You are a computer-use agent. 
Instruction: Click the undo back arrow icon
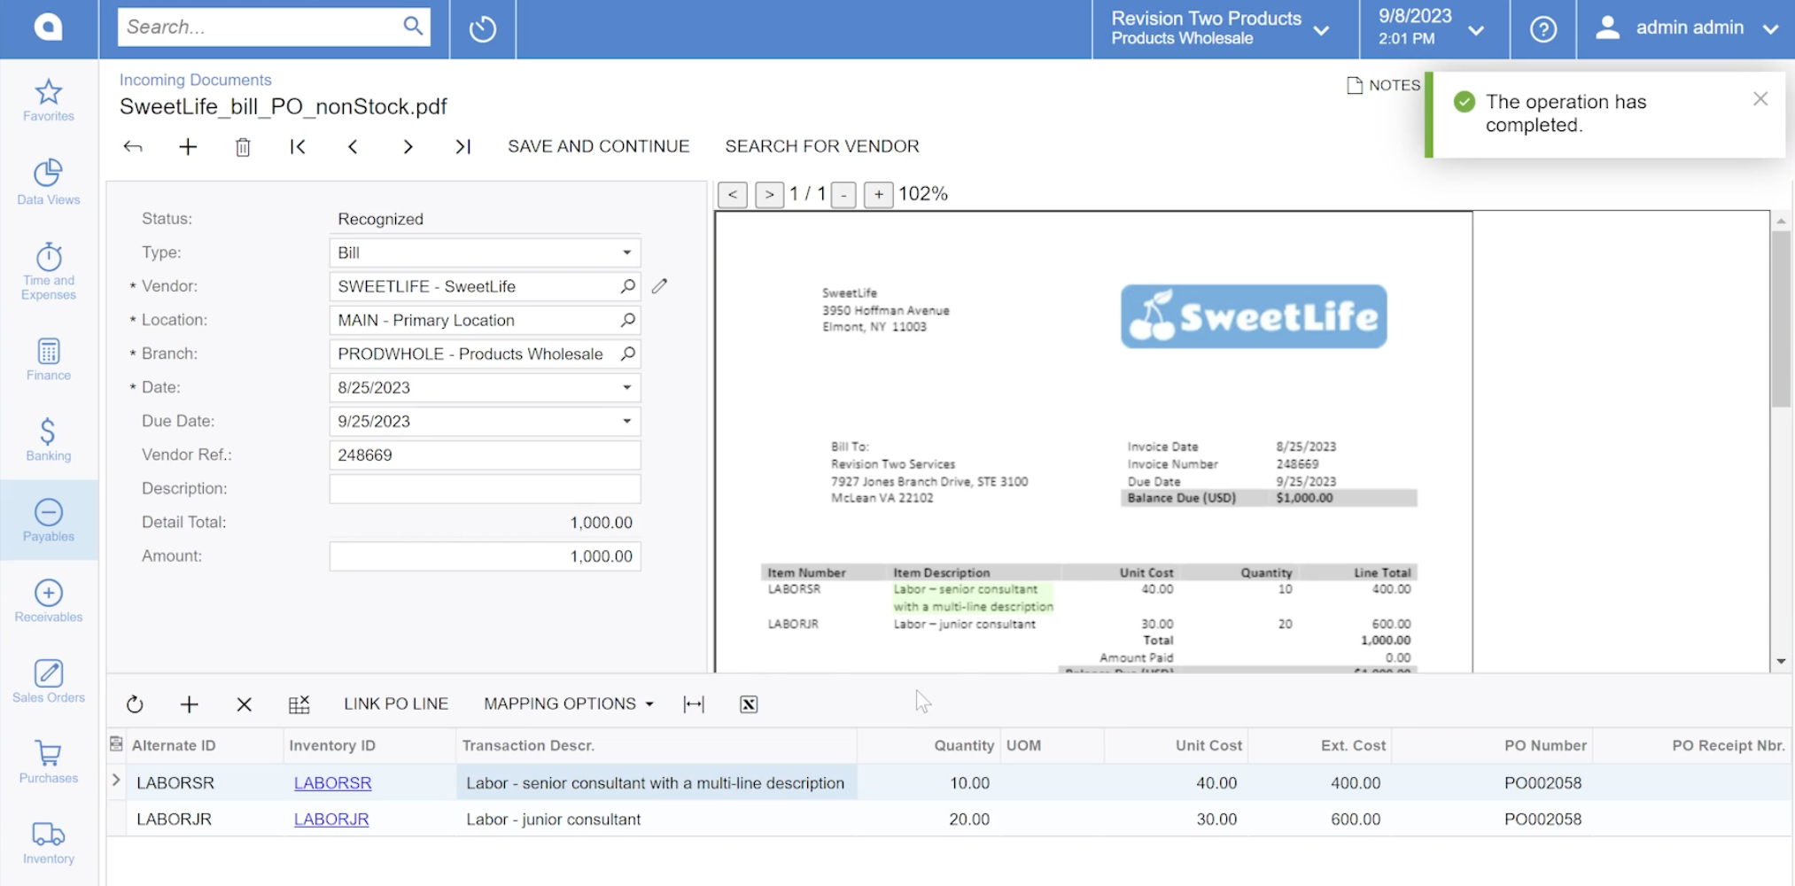pos(133,146)
